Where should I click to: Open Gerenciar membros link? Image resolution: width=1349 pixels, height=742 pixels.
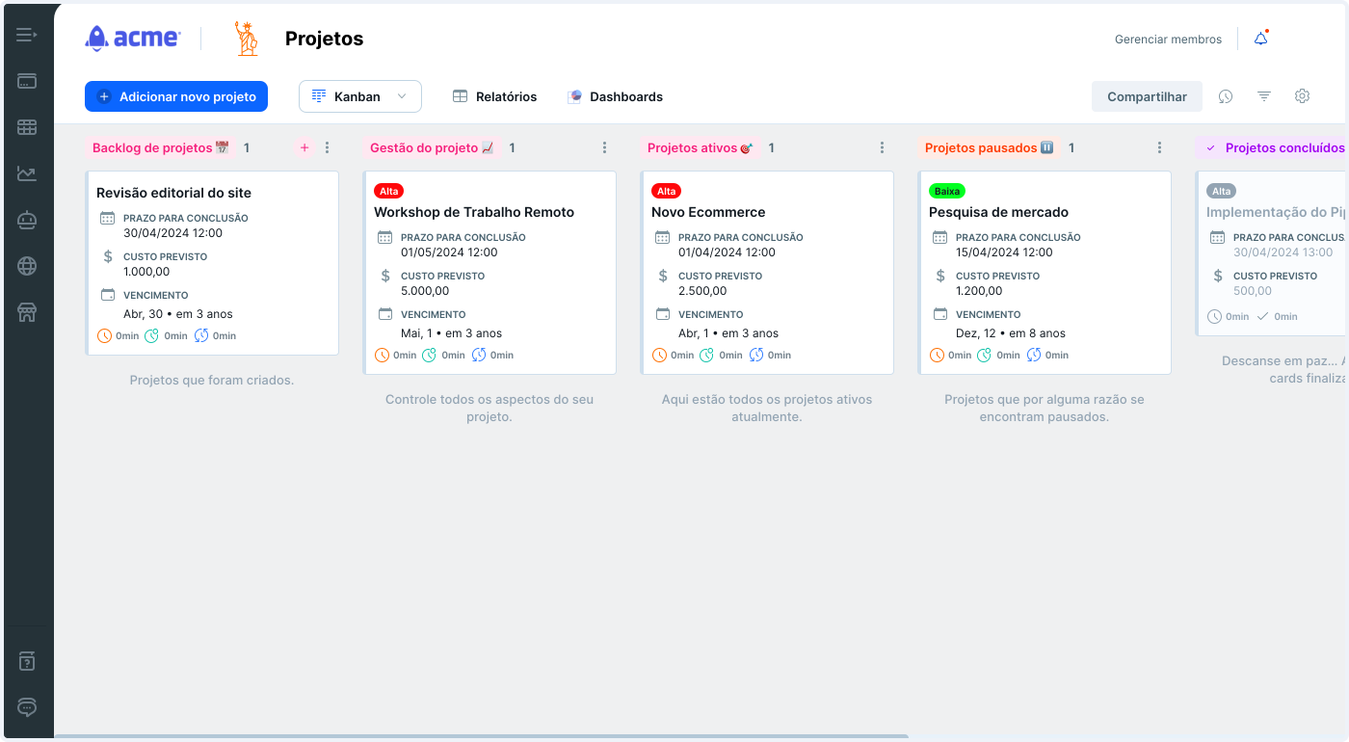pos(1168,40)
